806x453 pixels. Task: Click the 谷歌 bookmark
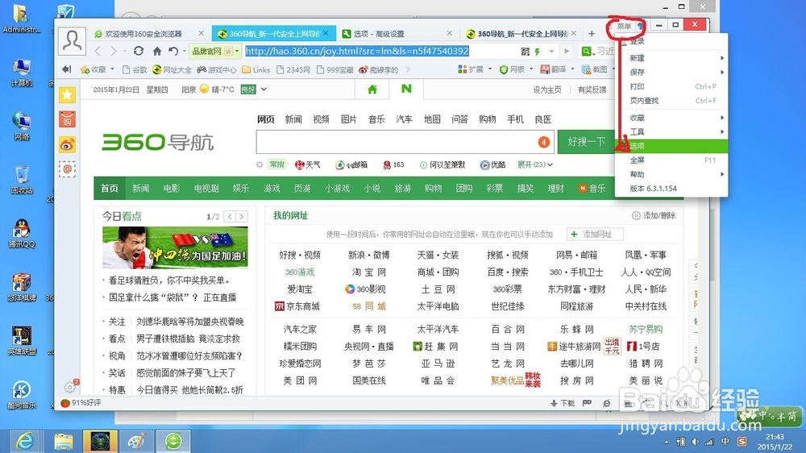click(135, 69)
